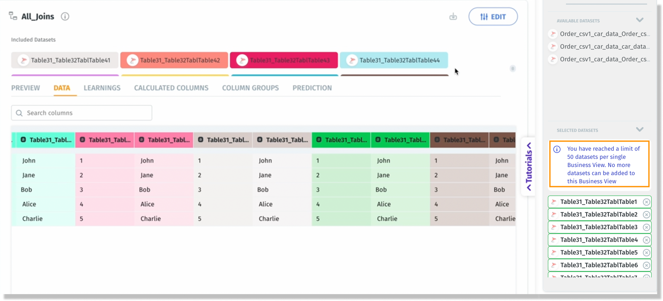Click the Table31_Table32TablTable44 dataset chip

click(x=394, y=60)
